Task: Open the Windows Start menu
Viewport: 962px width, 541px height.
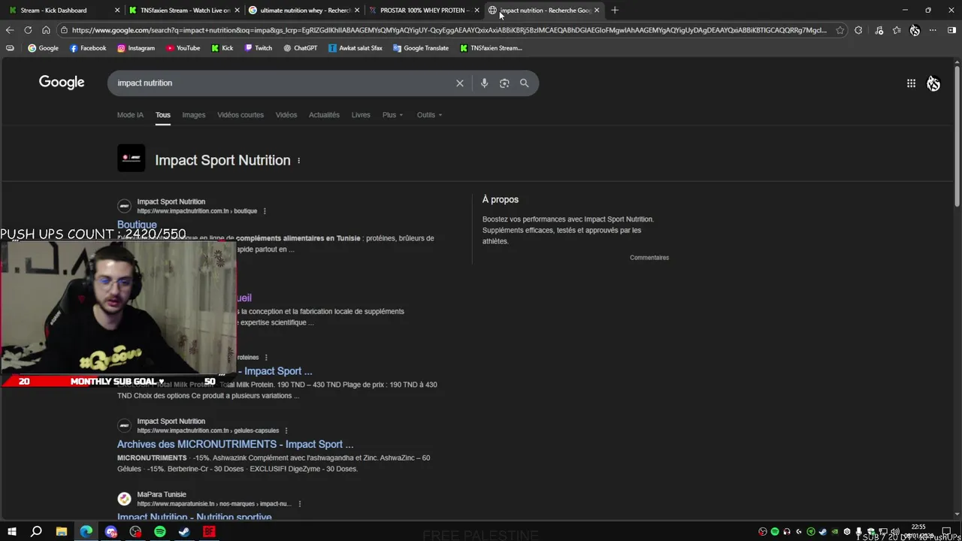Action: point(11,532)
